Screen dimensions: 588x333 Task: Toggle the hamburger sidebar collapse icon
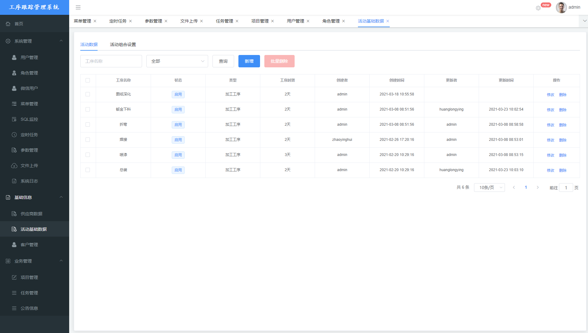[78, 7]
